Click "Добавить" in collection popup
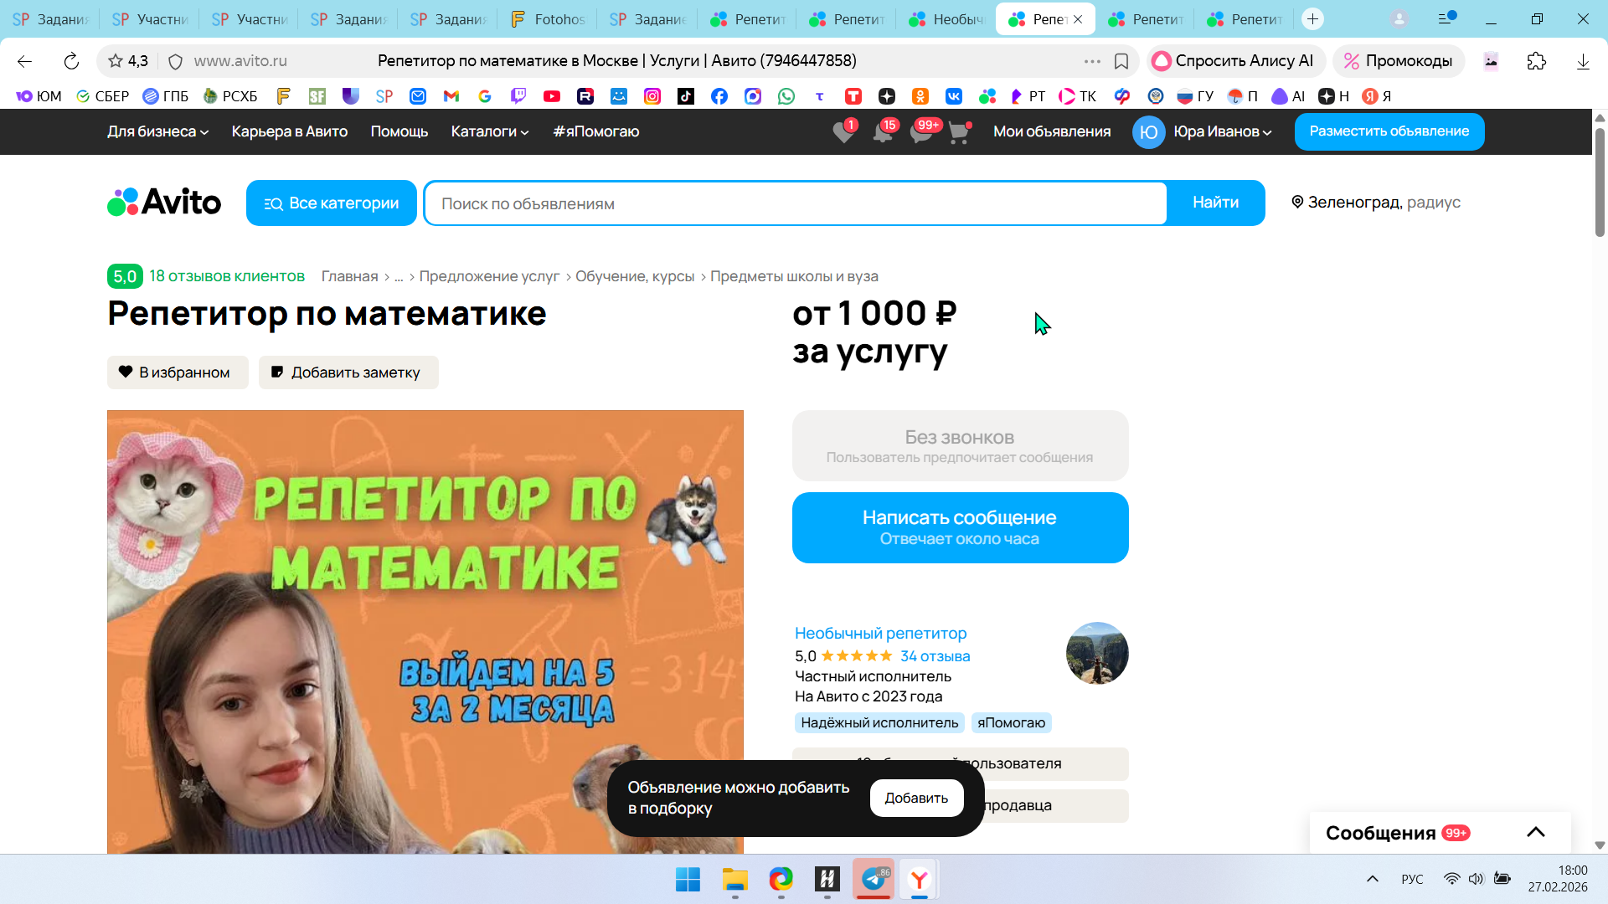Screen dimensions: 1608x904 (x=916, y=798)
